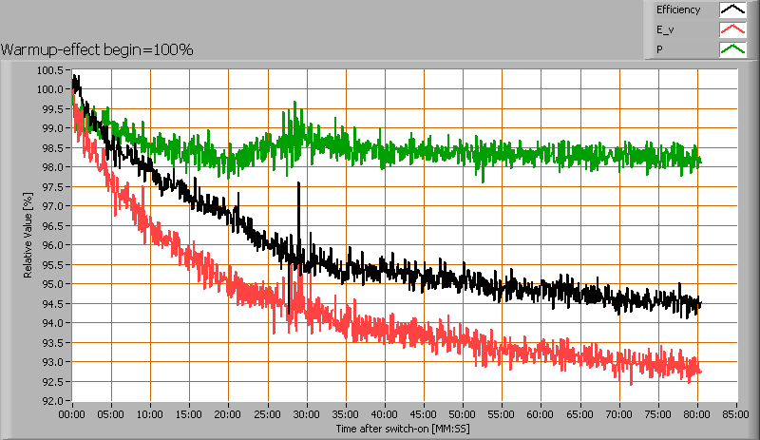Click the 100.5 maximum y-axis tick value
This screenshot has height=440, width=760.
pos(52,70)
